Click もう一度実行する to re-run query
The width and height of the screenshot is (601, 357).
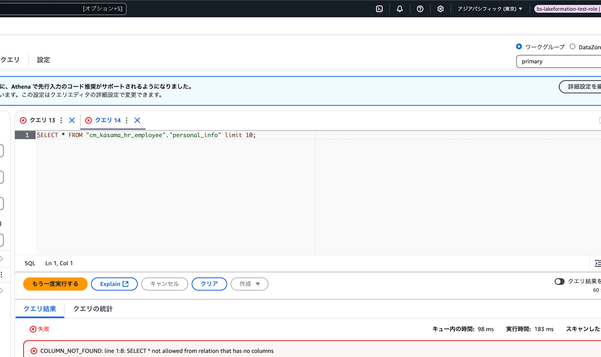pyautogui.click(x=55, y=283)
